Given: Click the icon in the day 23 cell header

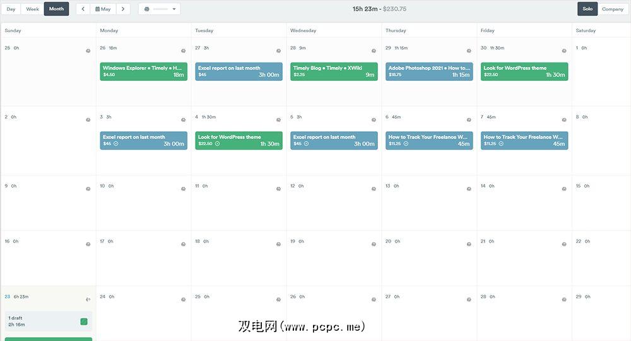Looking at the screenshot, I should coord(88,299).
